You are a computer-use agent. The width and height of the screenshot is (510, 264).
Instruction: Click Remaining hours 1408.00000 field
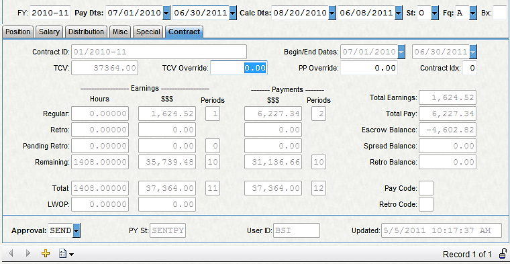[100, 162]
